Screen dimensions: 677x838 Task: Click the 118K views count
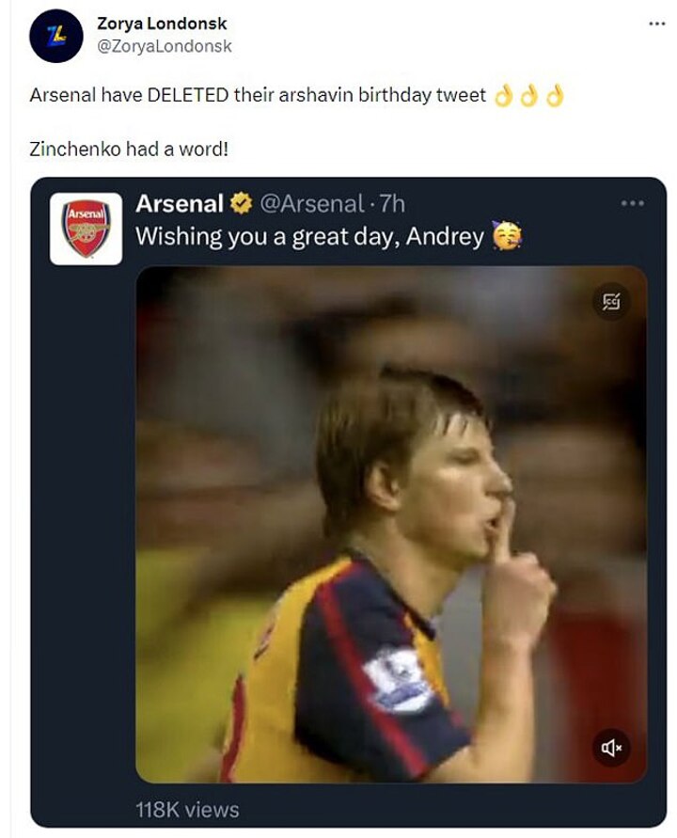click(188, 809)
